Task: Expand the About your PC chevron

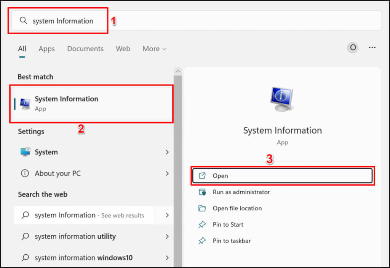Action: pos(167,173)
